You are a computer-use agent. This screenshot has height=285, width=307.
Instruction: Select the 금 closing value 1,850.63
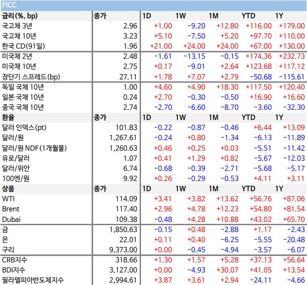123,230
